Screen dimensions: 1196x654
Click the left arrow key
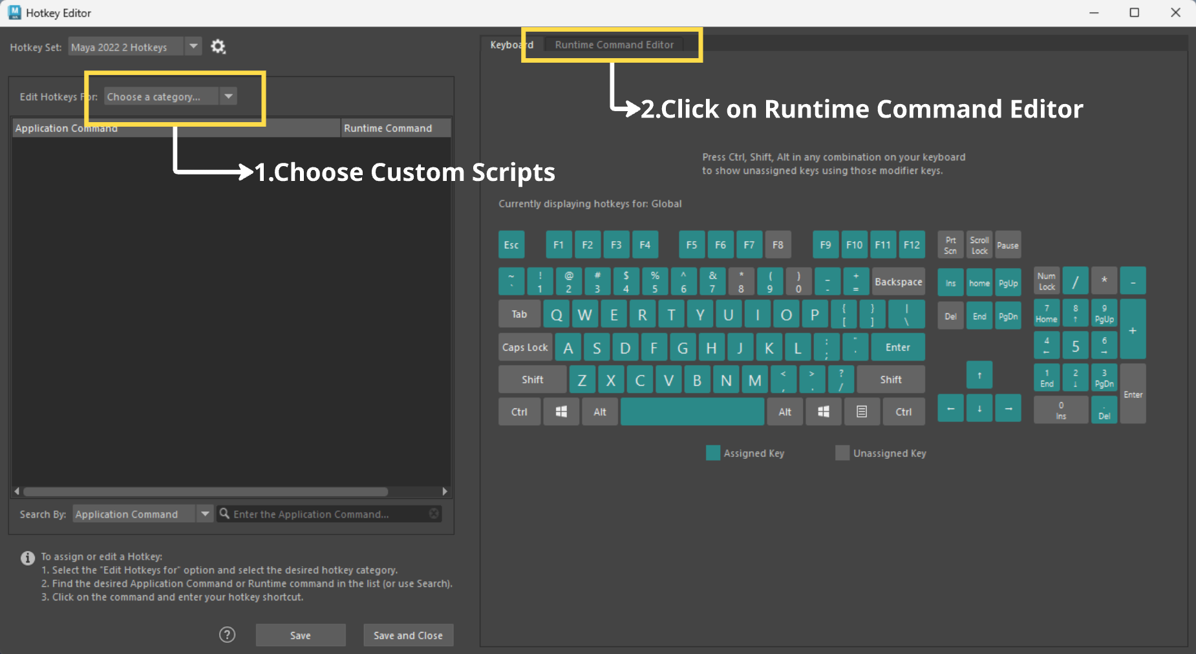tap(950, 408)
